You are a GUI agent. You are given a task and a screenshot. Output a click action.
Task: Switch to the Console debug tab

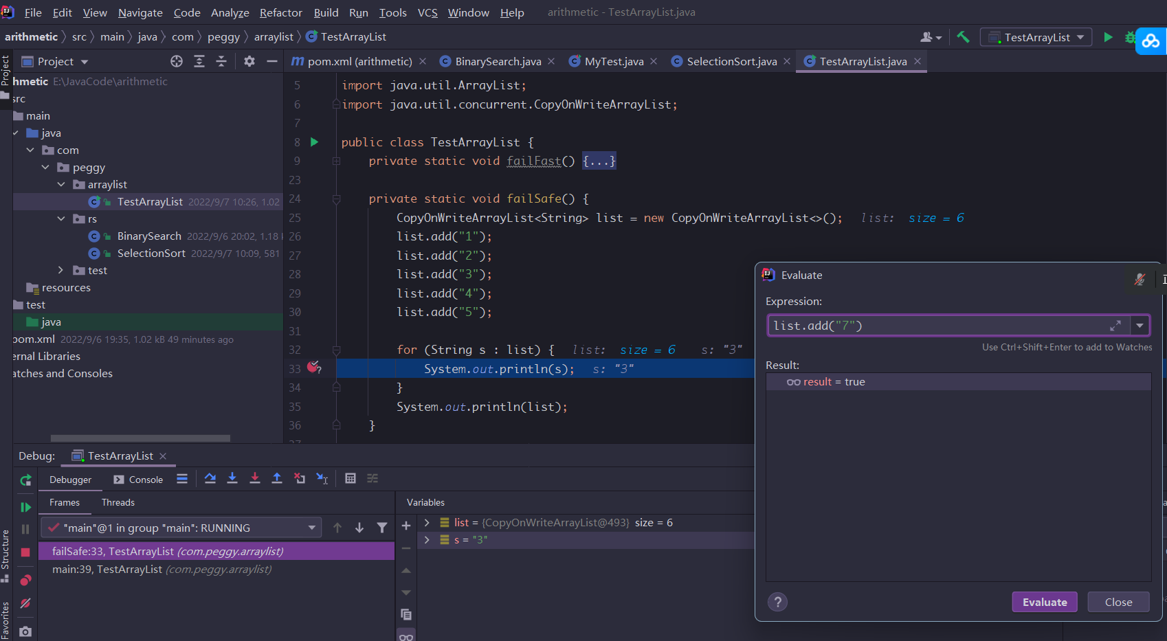[x=138, y=480]
